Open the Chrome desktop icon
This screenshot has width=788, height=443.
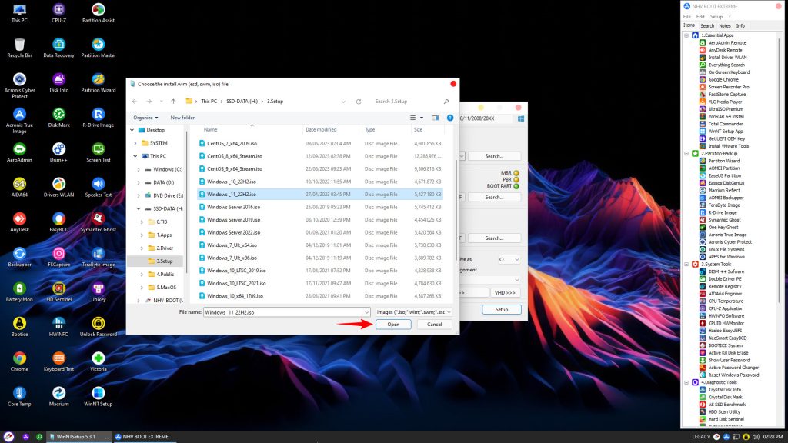(x=19, y=361)
